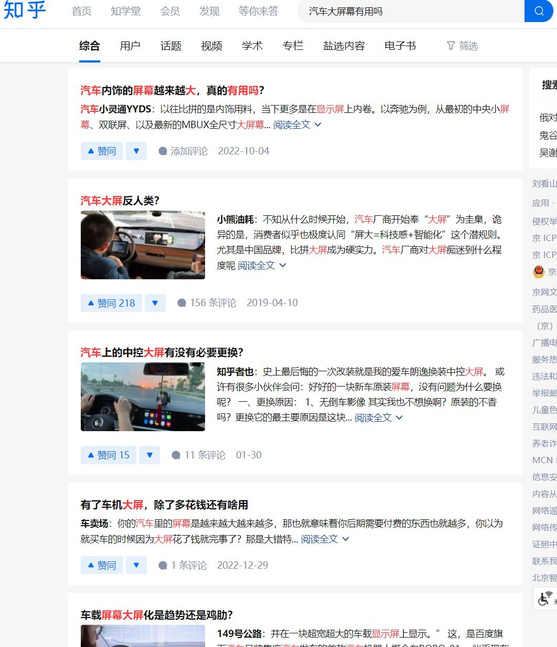Screen dimensions: 557x647
Task: Click comment icon beside 156 条评论
Action: (x=181, y=303)
